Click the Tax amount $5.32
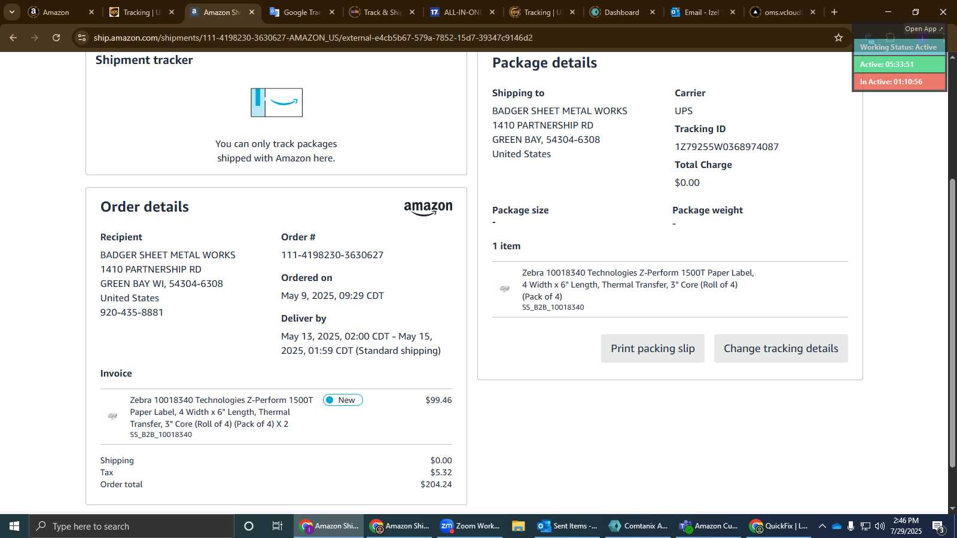 [x=441, y=472]
